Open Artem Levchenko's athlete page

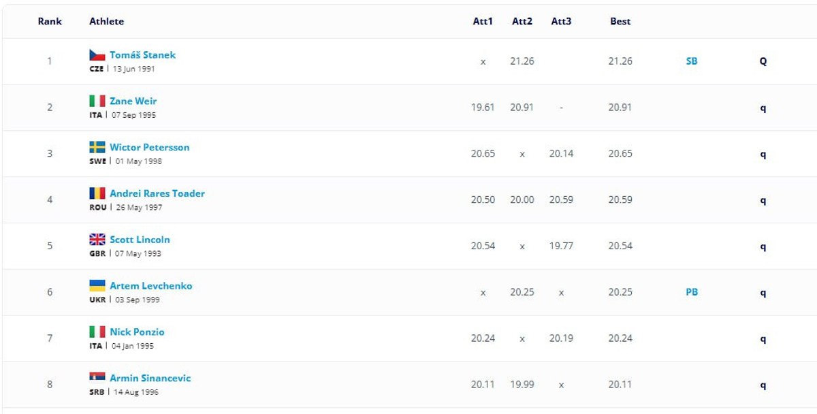(150, 286)
